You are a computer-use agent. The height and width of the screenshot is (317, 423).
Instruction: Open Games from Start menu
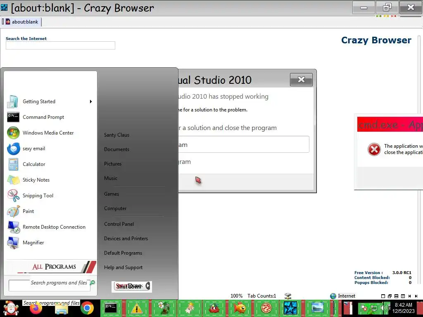click(x=112, y=194)
